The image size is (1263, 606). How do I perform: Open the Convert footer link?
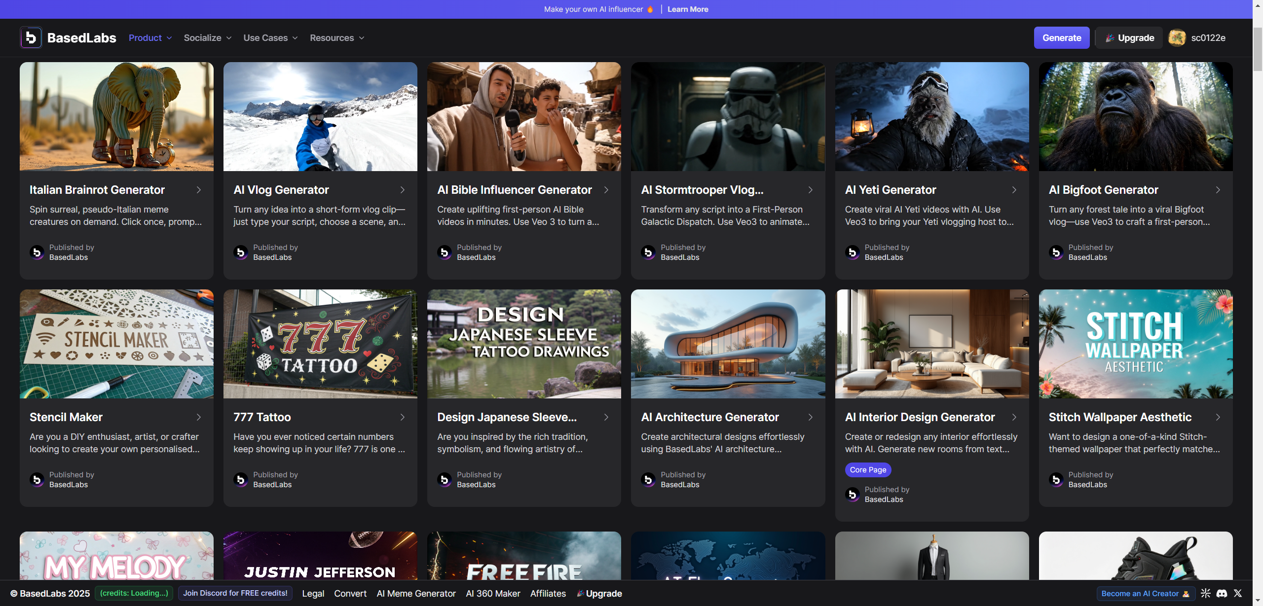click(350, 594)
